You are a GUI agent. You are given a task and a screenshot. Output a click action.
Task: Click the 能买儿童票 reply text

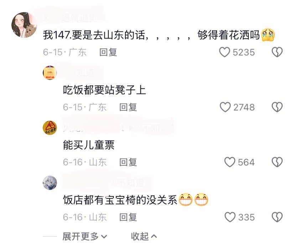click(89, 145)
